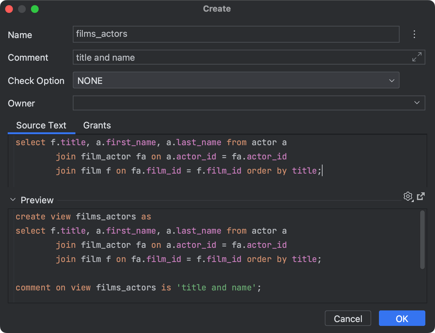The image size is (435, 333).
Task: Select the Source Text tab
Action: tap(41, 125)
